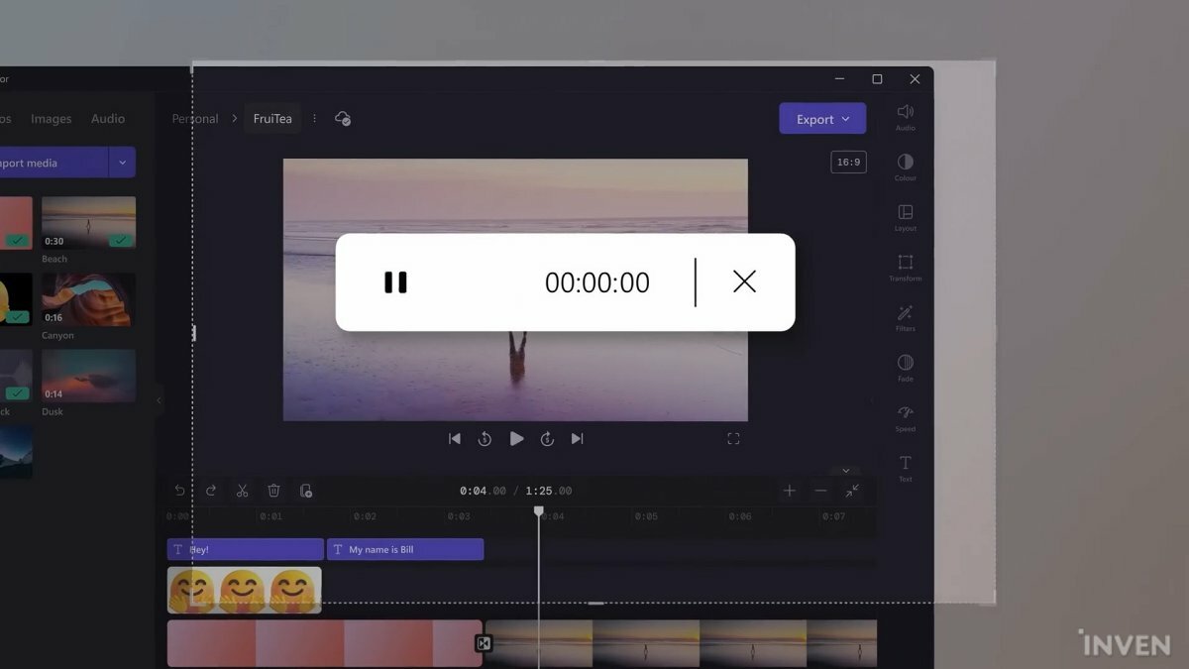Open the Colour adjustment panel
This screenshot has width=1189, height=669.
tap(905, 166)
